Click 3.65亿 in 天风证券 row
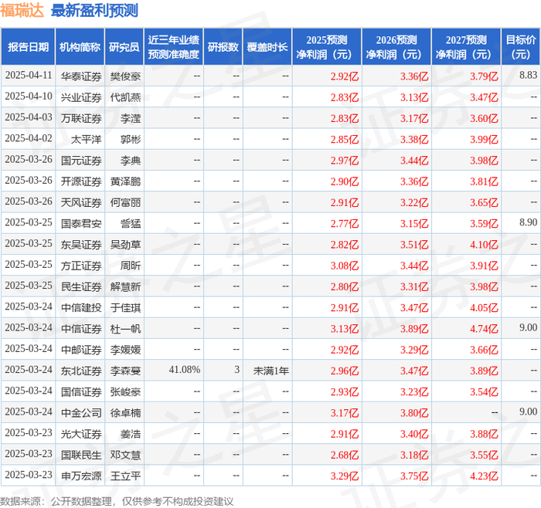The width and height of the screenshot is (541, 508). pyautogui.click(x=484, y=202)
